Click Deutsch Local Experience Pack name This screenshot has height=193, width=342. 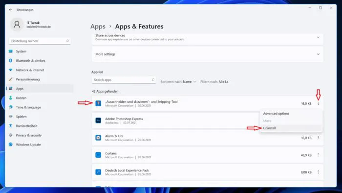127,170
